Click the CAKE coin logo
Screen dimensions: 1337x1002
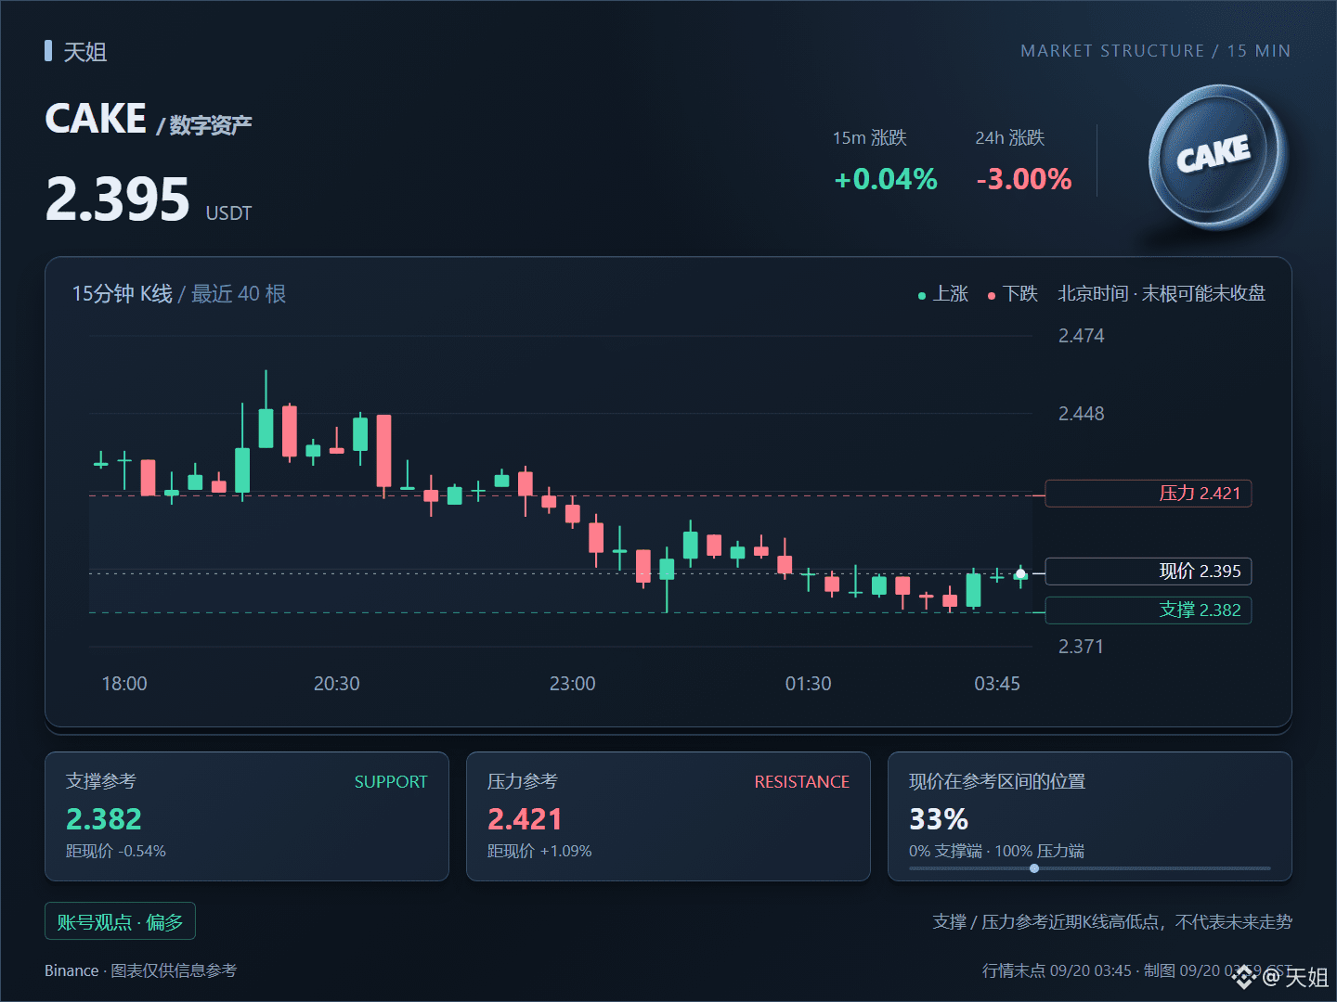(1217, 157)
